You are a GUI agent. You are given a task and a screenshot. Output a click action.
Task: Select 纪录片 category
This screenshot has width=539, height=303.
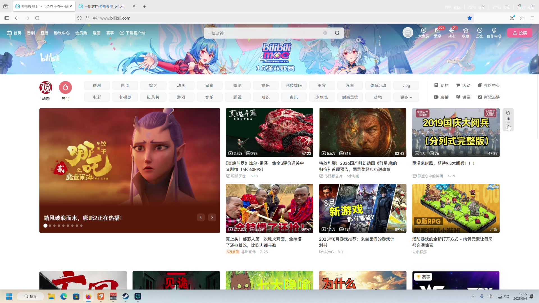click(x=153, y=97)
